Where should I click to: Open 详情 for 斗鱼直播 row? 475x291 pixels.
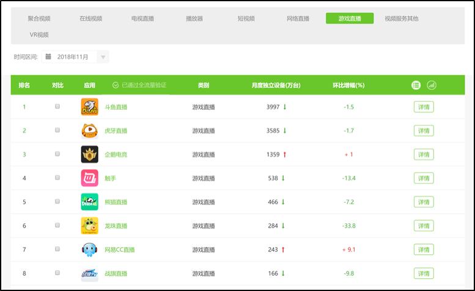(x=424, y=107)
